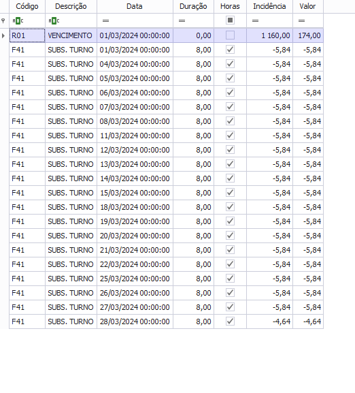The width and height of the screenshot is (355, 393).
Task: Click the Código filter condition ABC icon
Action: click(x=18, y=21)
